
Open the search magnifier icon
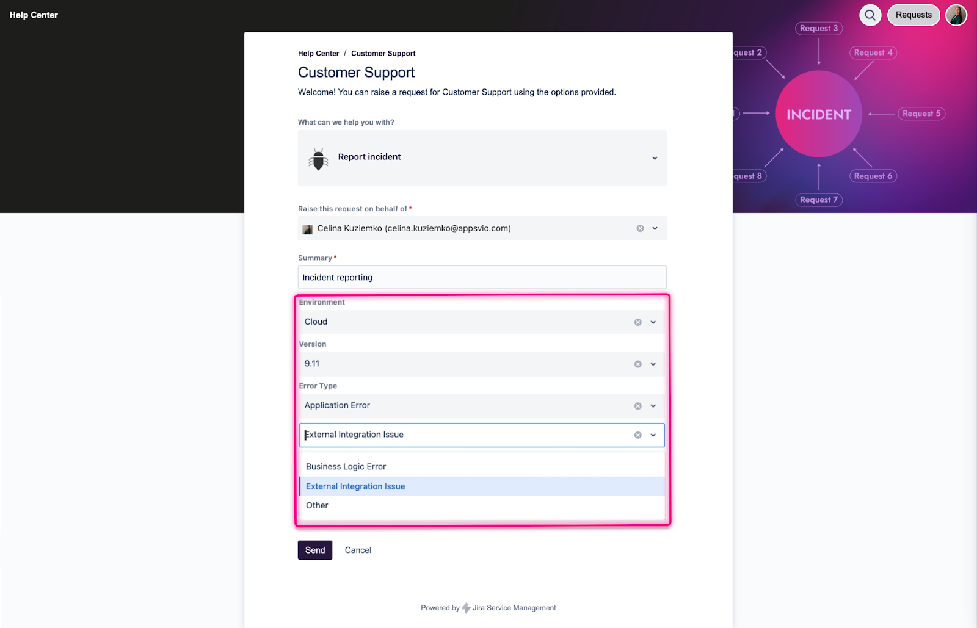[870, 15]
